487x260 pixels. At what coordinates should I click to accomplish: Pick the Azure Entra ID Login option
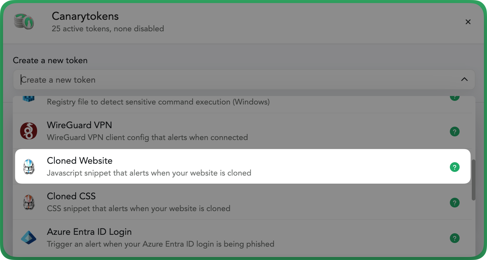(243, 238)
